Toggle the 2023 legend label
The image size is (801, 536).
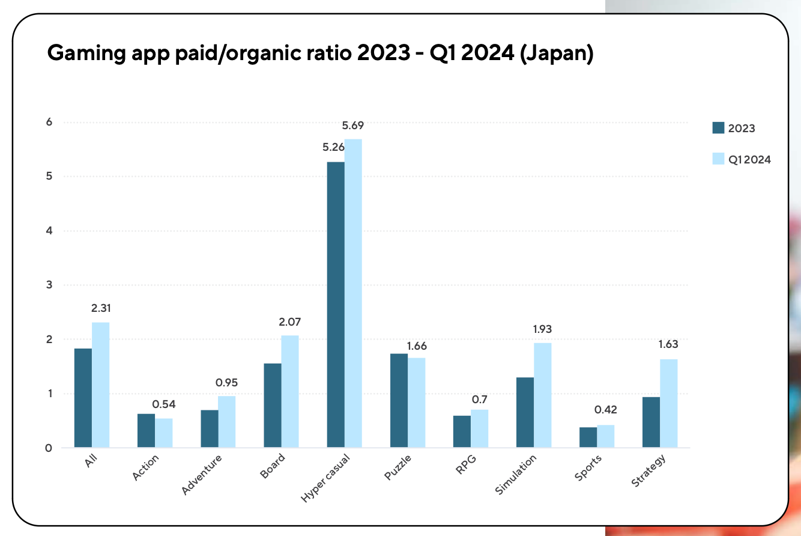742,129
